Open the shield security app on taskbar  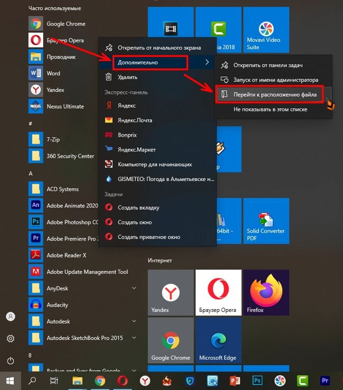[190, 381]
